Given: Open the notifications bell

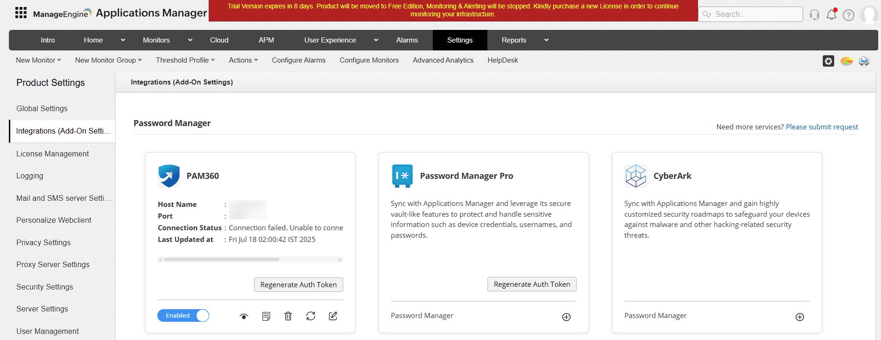Looking at the screenshot, I should pyautogui.click(x=831, y=15).
